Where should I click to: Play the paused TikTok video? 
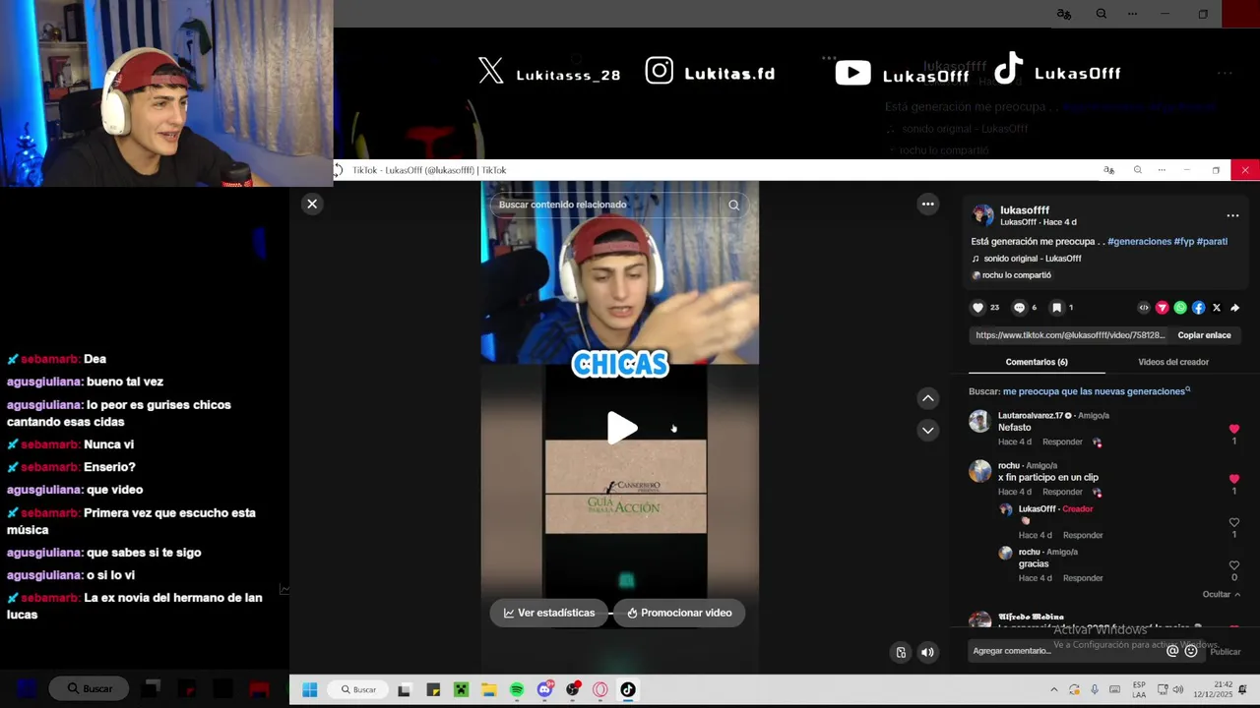tap(621, 428)
